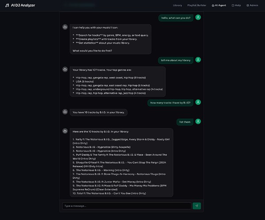This screenshot has width=265, height=220.
Task: Click bot avatar beside the "I can help you" message
Action: point(65,27)
